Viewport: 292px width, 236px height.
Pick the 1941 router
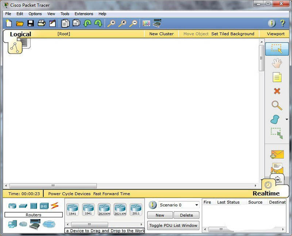(x=88, y=209)
